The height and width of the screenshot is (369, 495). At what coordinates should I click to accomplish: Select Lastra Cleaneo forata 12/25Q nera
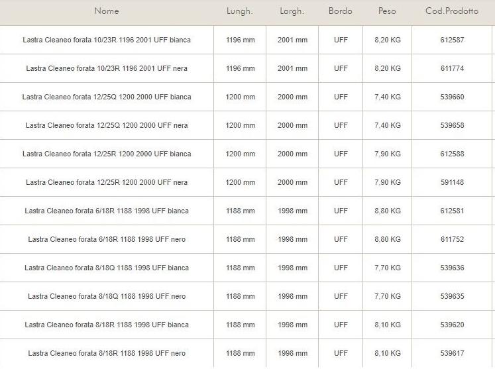107,126
